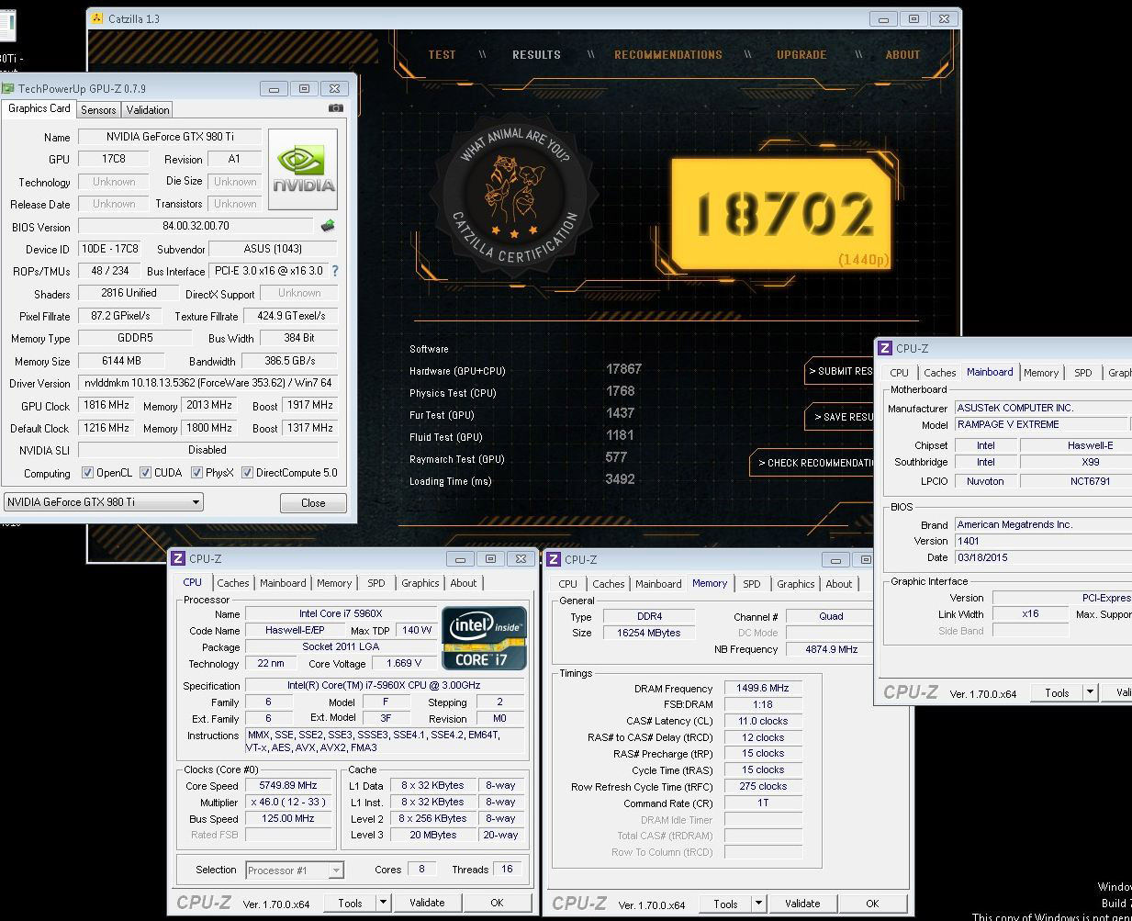Toggle the DirectCompute 5.0 checkbox

click(248, 473)
